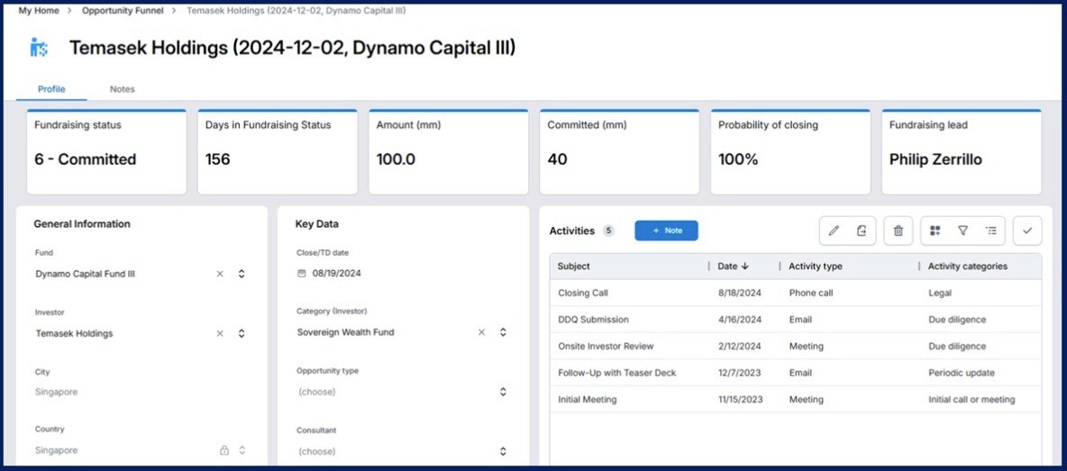
Task: Go to My Home breadcrumb
Action: tap(38, 11)
